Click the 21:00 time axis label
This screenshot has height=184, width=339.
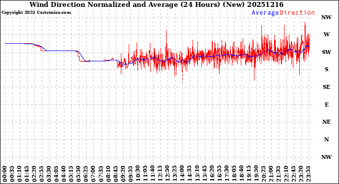coord(271,174)
